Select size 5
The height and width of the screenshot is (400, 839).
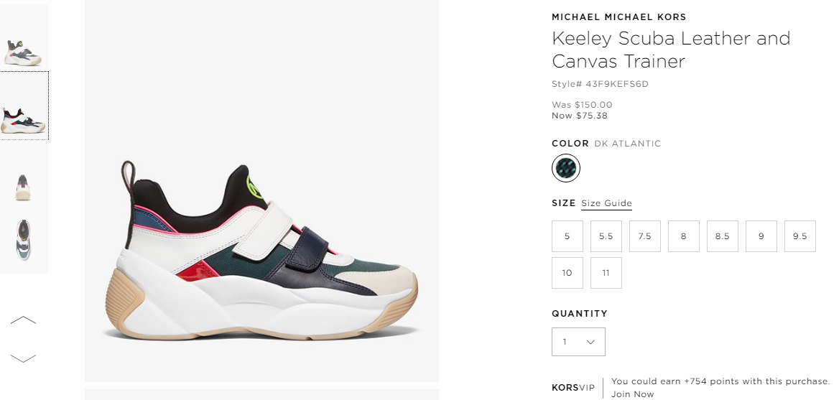click(567, 236)
